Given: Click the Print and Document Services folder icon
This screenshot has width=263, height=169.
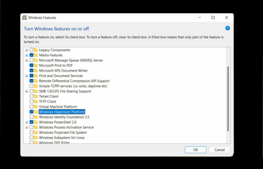Looking at the screenshot, I should [36, 76].
